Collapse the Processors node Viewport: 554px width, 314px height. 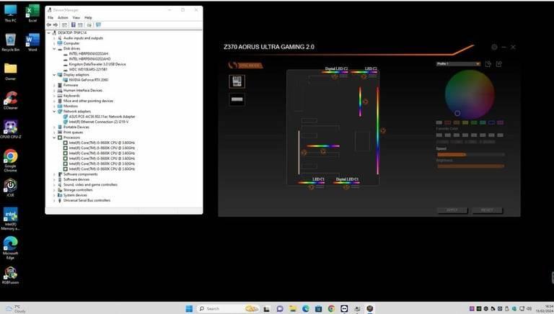point(54,138)
